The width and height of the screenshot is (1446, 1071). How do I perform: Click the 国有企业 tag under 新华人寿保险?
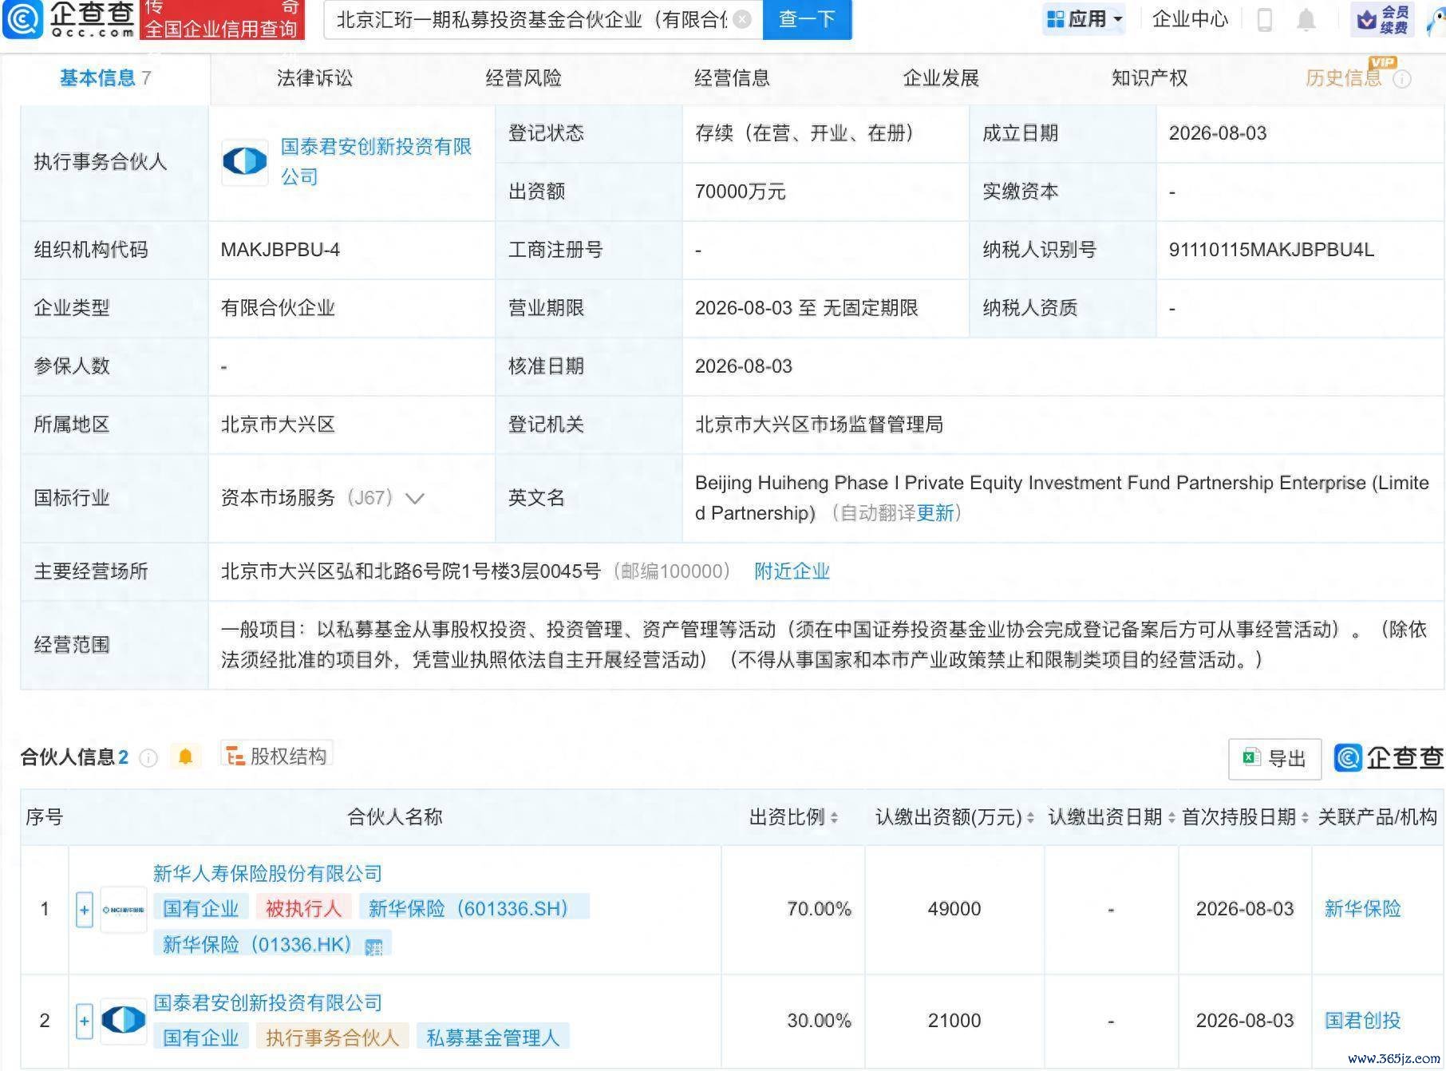tap(200, 908)
